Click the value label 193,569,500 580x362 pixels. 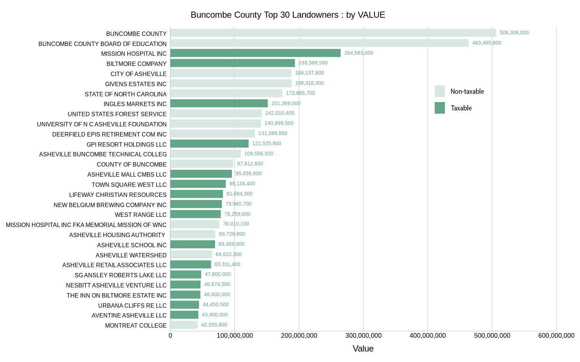(313, 63)
